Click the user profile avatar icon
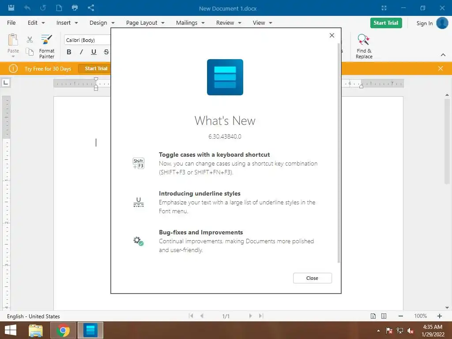 click(x=442, y=23)
